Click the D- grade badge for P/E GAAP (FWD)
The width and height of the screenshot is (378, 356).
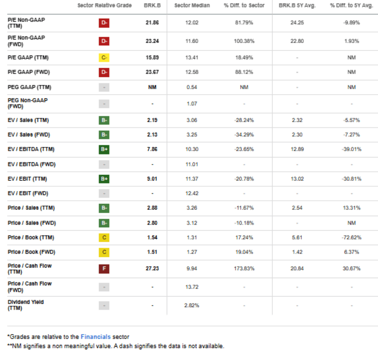click(x=104, y=72)
